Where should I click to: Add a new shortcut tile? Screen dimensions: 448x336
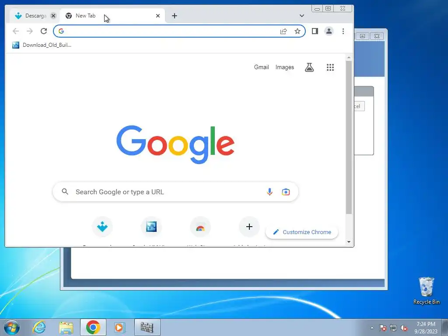(x=249, y=227)
